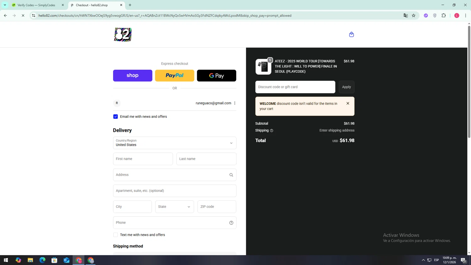Click the browser address bar URL

(165, 15)
